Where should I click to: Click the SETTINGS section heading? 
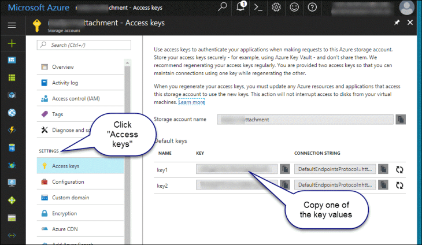click(x=49, y=151)
